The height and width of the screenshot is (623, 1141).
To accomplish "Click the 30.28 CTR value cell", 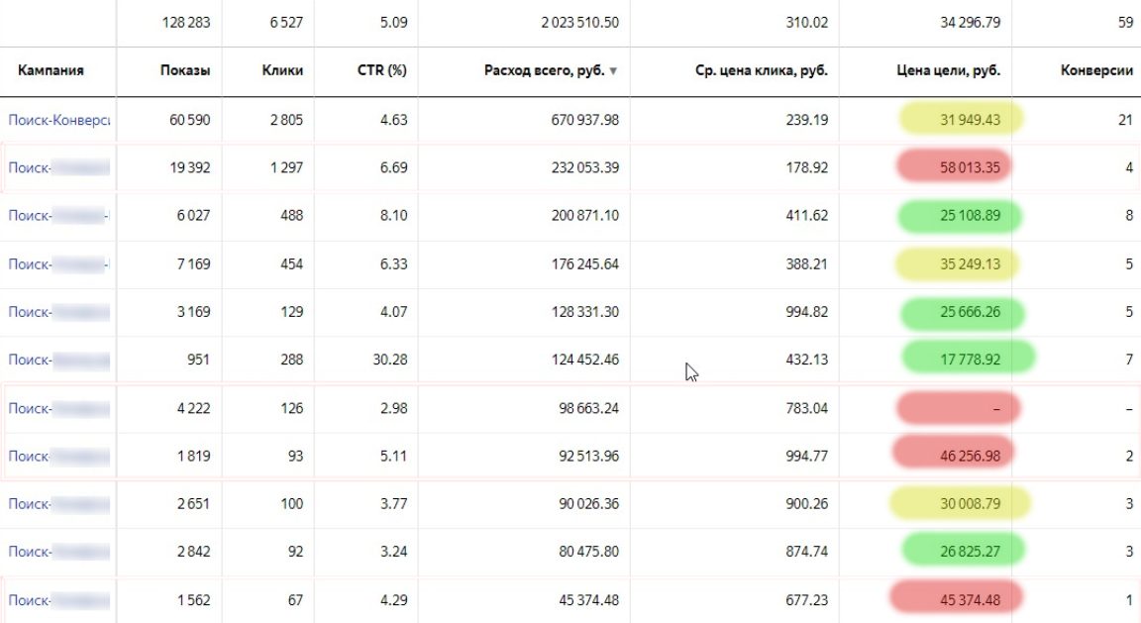I will (389, 360).
